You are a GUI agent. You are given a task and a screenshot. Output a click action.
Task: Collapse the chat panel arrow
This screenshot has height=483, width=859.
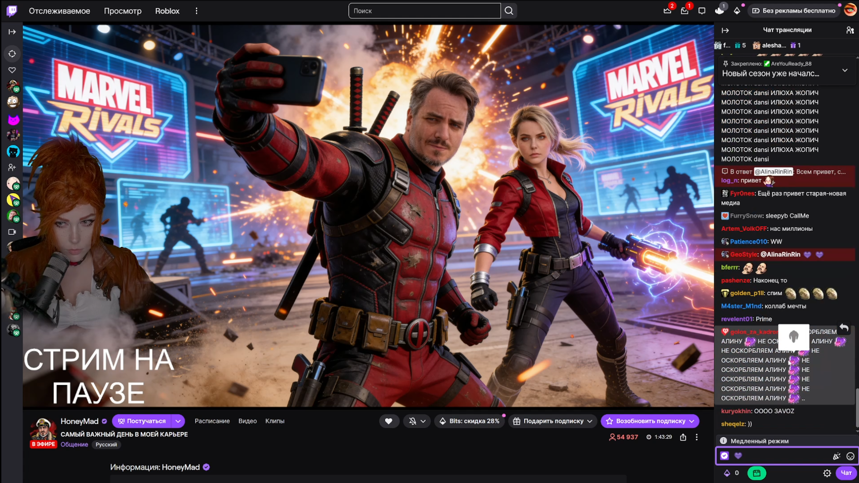[x=725, y=30]
